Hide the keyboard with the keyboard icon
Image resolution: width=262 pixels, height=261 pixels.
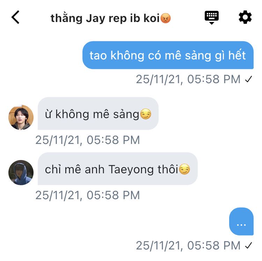coord(212,17)
